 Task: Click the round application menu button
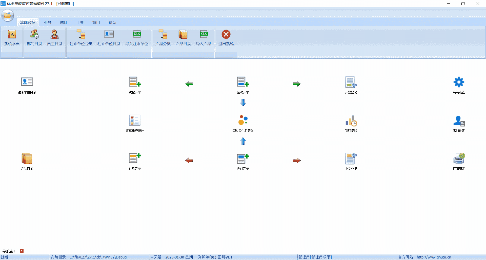pos(8,15)
